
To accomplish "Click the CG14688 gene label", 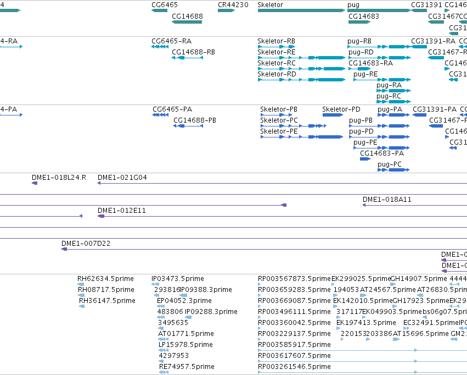I will tap(187, 16).
